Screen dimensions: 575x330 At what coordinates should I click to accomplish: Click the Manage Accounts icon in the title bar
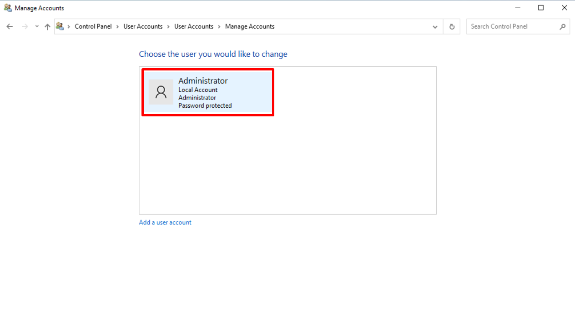pos(8,8)
